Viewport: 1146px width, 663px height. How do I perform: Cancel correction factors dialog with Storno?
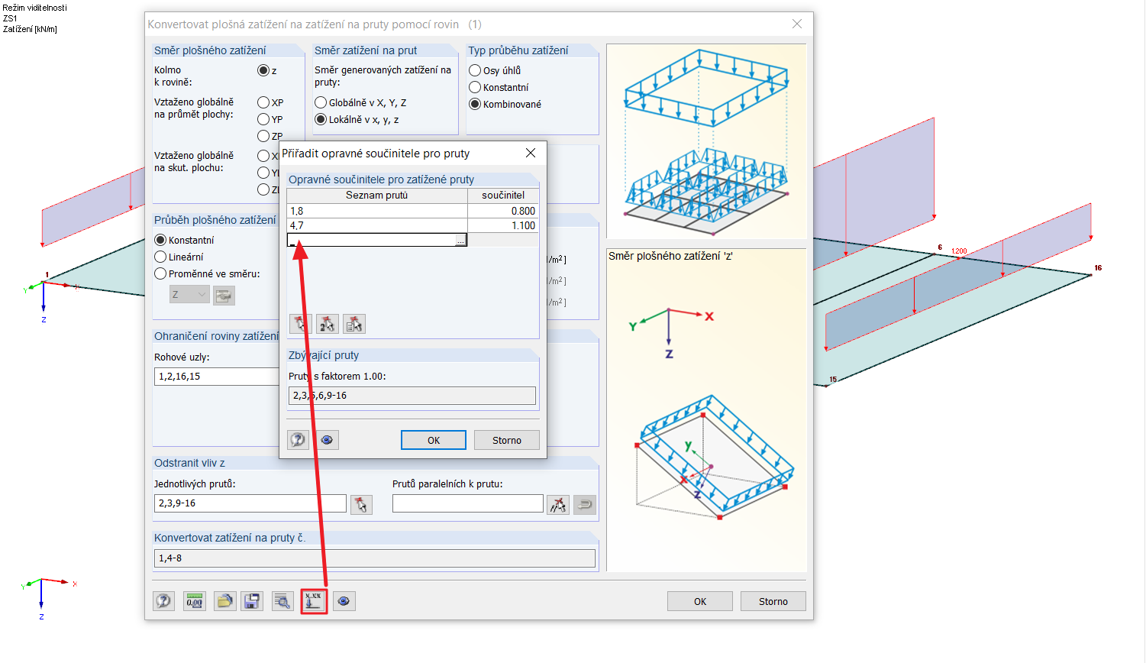507,440
